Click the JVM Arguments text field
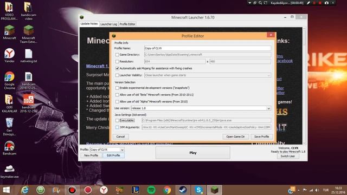 tap(206, 127)
